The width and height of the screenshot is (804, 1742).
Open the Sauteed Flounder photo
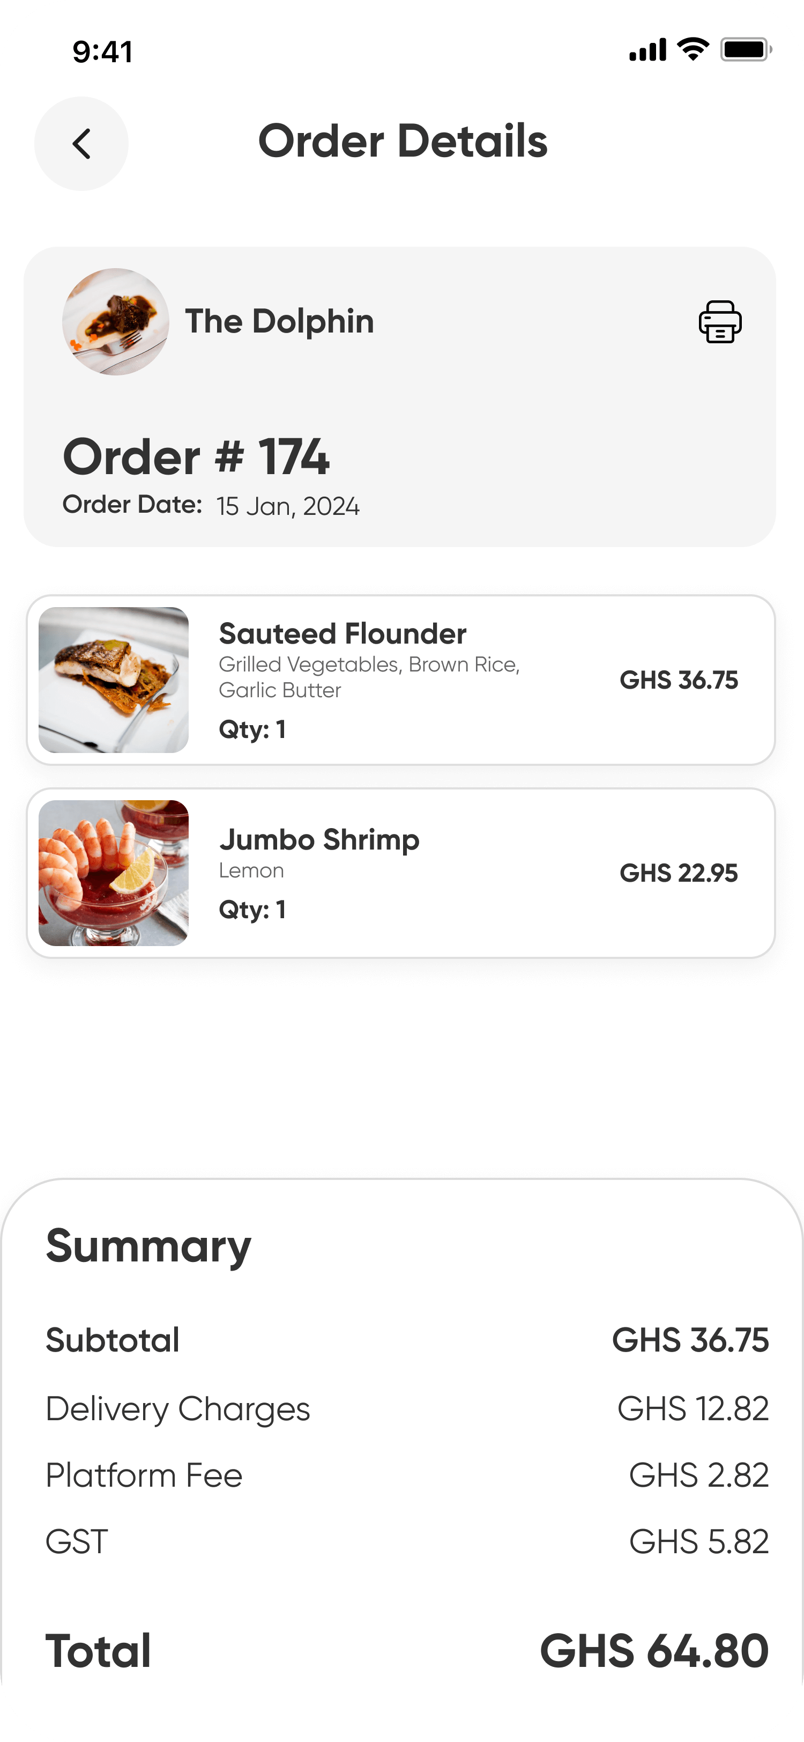(114, 680)
